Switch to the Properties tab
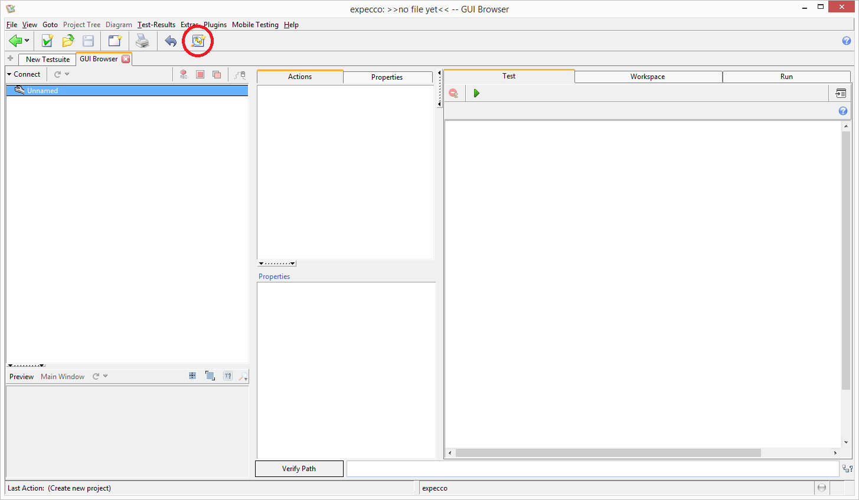This screenshot has height=500, width=859. tap(387, 77)
